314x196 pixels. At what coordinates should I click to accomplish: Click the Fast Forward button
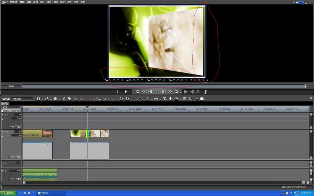coord(170,92)
